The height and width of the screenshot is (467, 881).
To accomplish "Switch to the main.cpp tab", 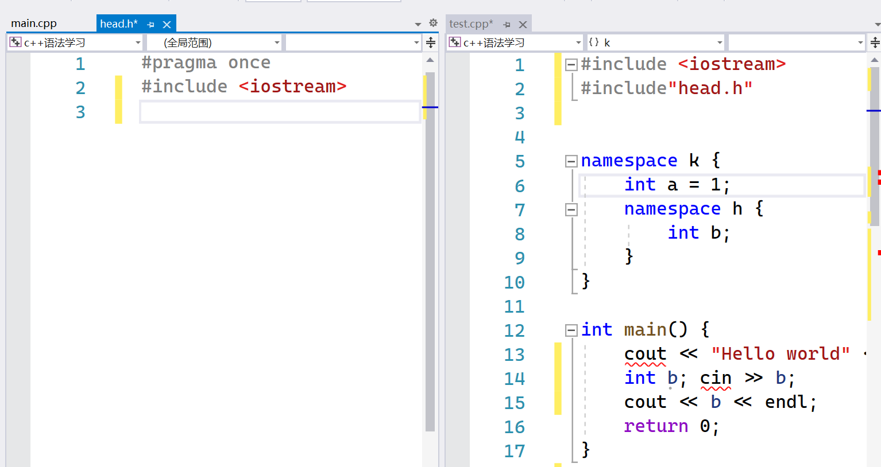I will tap(34, 24).
